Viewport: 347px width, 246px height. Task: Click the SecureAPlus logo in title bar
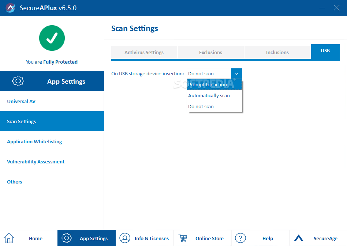click(x=10, y=8)
